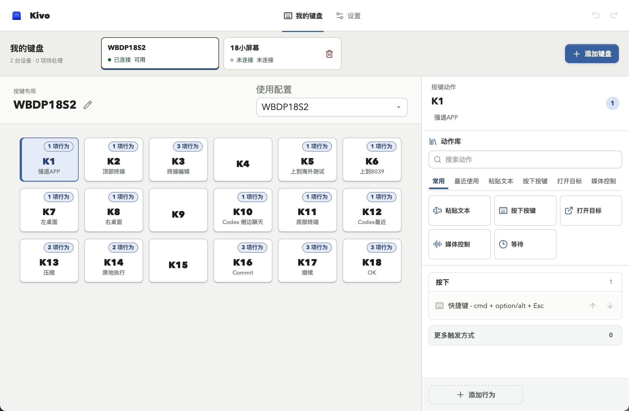The width and height of the screenshot is (629, 411).
Task: Select key K5 上到海外测试
Action: (307, 159)
